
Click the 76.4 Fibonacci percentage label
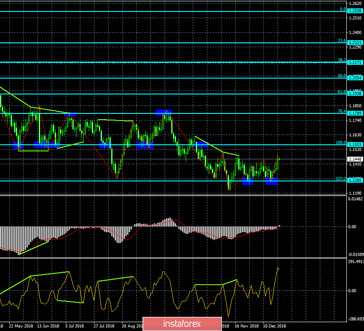[x=341, y=111]
